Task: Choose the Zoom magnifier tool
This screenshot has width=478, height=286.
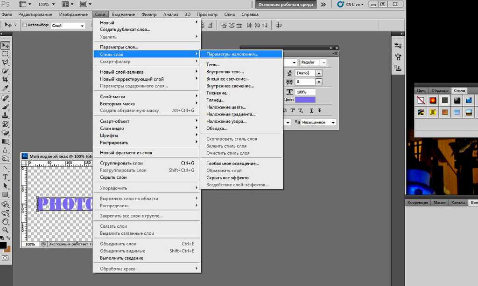Action: (x=6, y=230)
